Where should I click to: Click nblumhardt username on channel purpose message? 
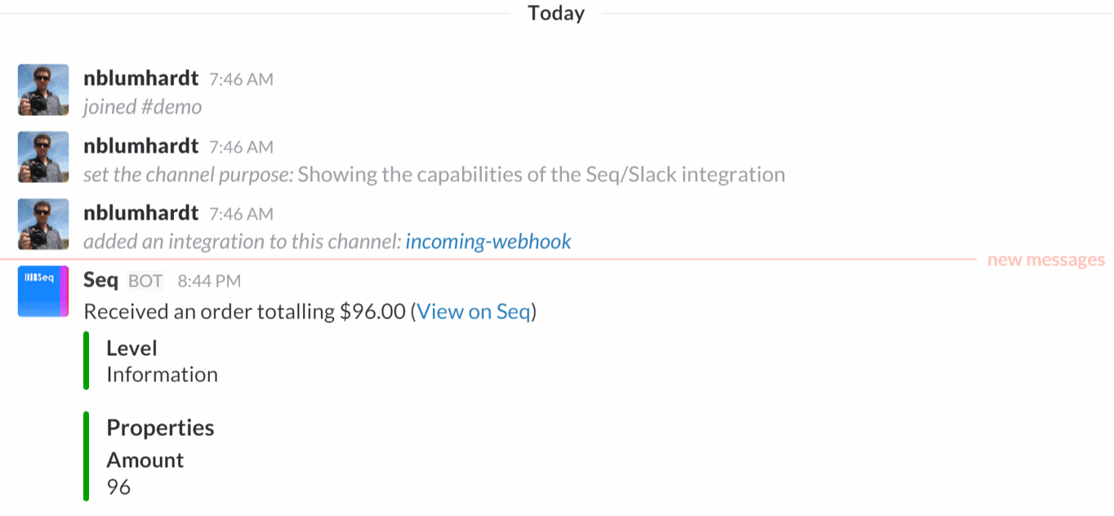tap(140, 145)
